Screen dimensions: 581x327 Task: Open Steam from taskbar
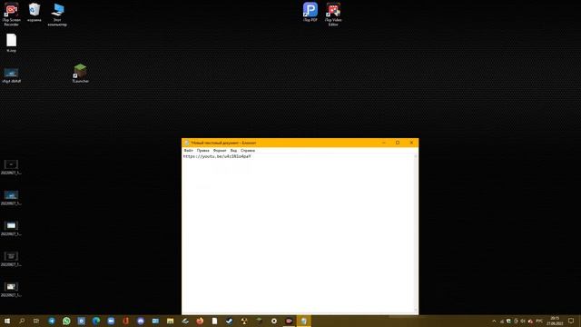(230, 321)
